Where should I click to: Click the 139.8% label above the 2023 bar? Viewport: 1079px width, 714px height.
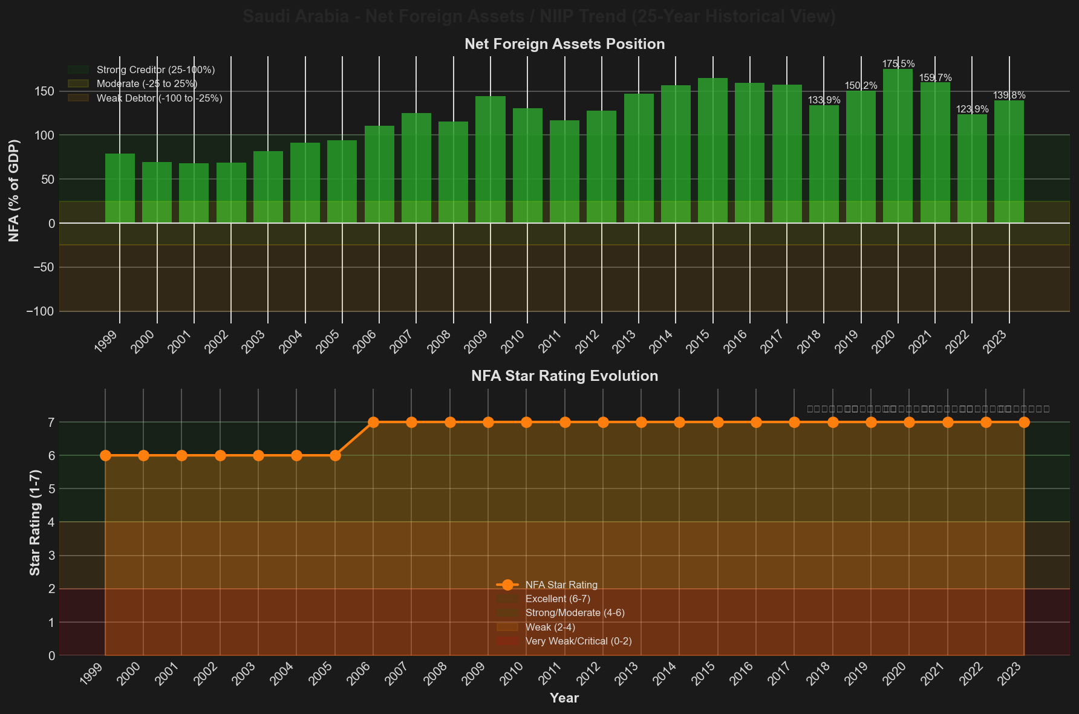[1009, 96]
